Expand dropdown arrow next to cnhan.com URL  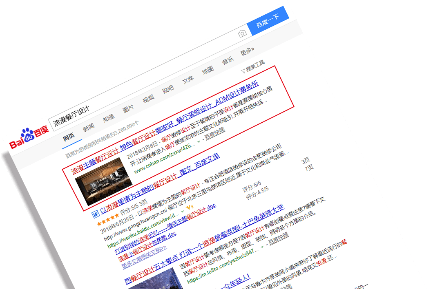click(199, 141)
